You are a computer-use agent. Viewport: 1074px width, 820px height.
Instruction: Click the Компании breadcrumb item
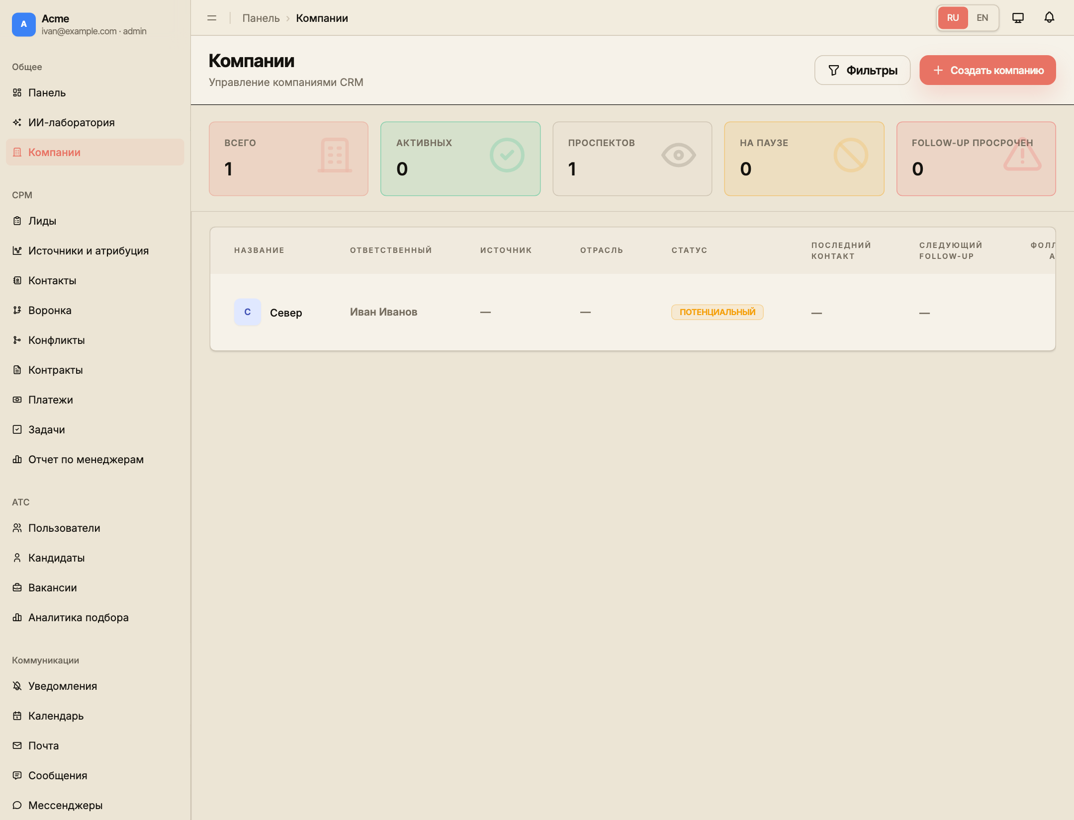[x=322, y=18]
